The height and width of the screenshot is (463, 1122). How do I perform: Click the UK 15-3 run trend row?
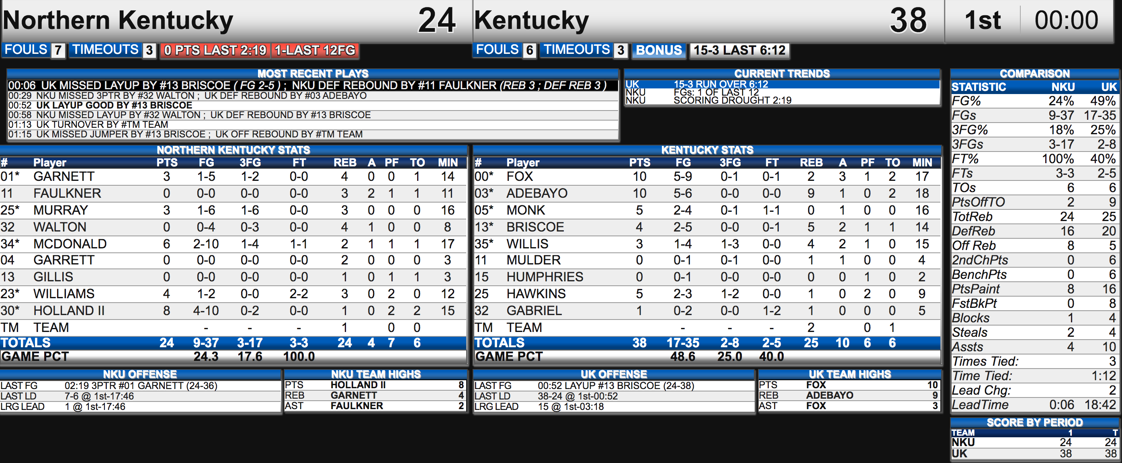pyautogui.click(x=782, y=84)
